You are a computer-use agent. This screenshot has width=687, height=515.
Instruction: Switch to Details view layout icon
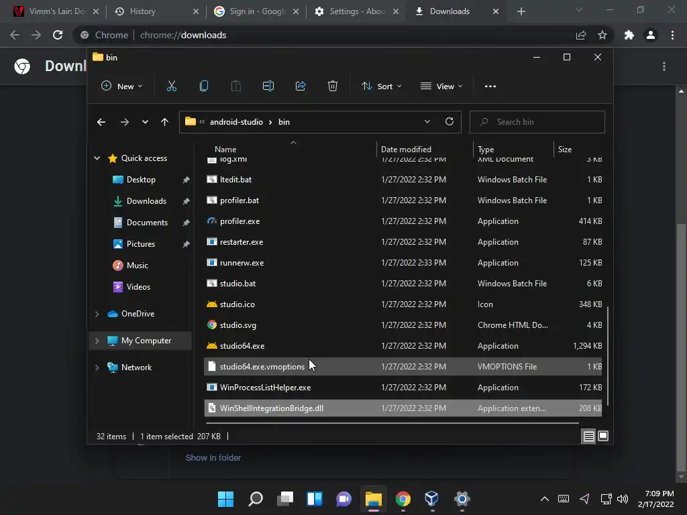point(588,436)
